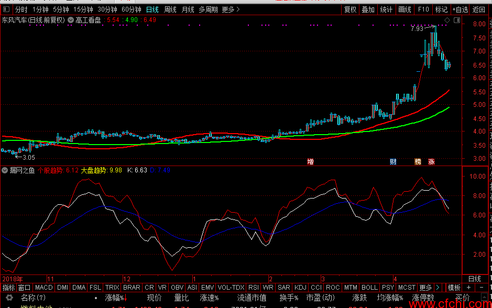This screenshot has height=308, width=492.
Task: Select the 15分钟 period
Action: tap(83, 10)
